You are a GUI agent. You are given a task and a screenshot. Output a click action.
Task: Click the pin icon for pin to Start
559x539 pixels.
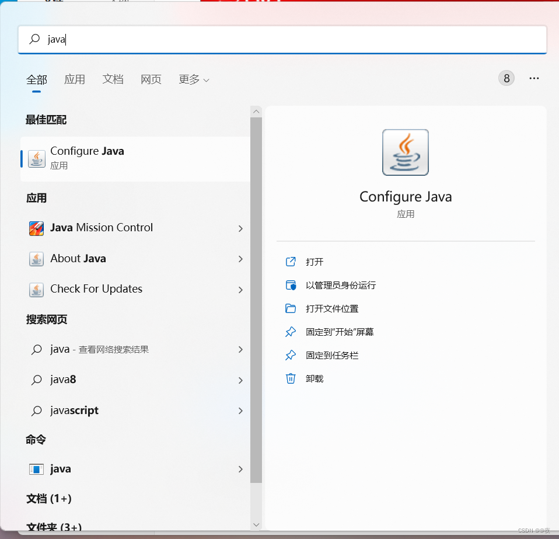coord(291,332)
